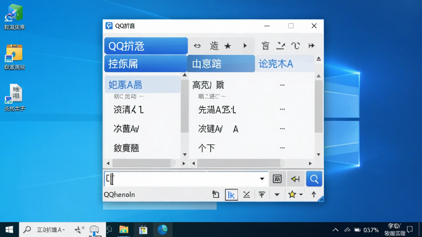The image size is (422, 237).
Task: Click the curly ℃-shaped toolbar icon
Action: pyautogui.click(x=296, y=46)
